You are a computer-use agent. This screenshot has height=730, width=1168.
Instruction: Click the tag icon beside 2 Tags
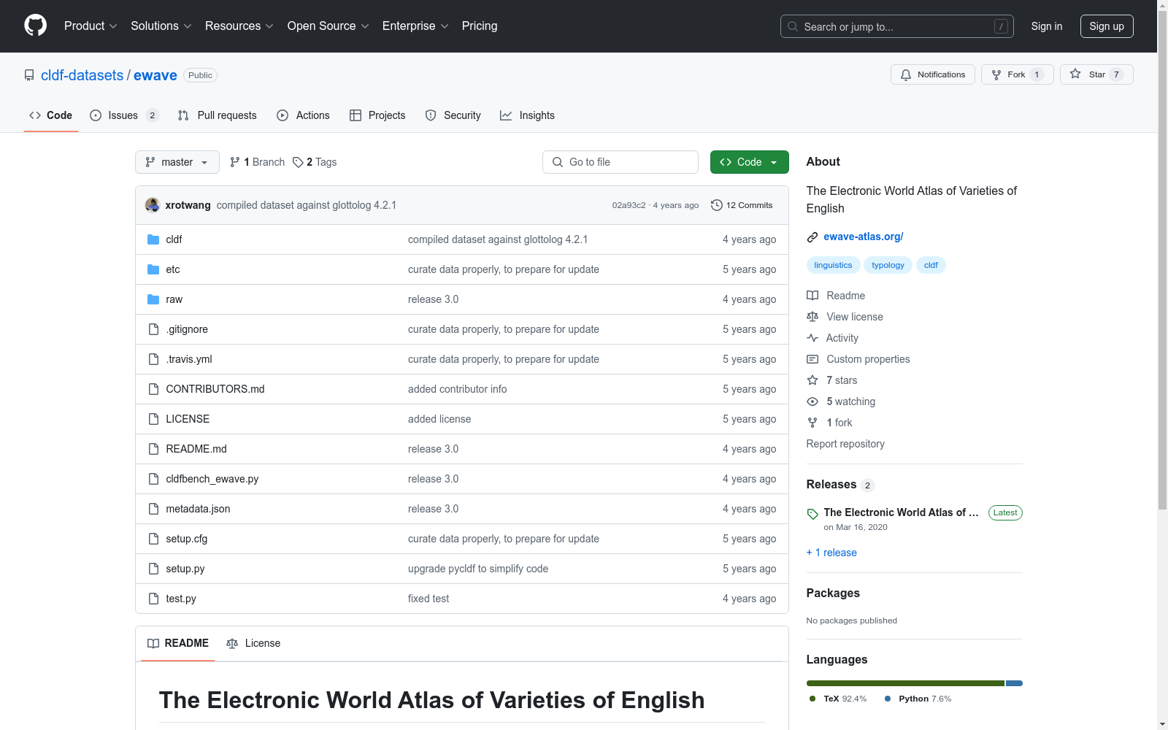(298, 162)
